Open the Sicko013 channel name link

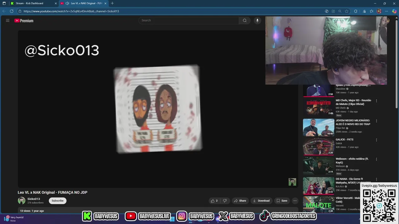[x=34, y=199]
